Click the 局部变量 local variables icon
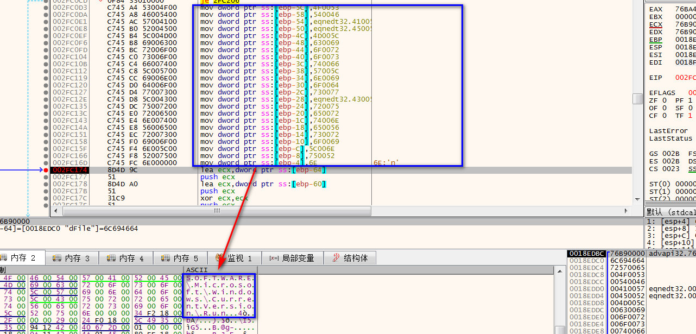This screenshot has width=696, height=334. 273,258
